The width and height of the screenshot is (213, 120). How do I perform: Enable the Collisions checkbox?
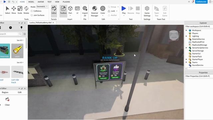pos(32,11)
